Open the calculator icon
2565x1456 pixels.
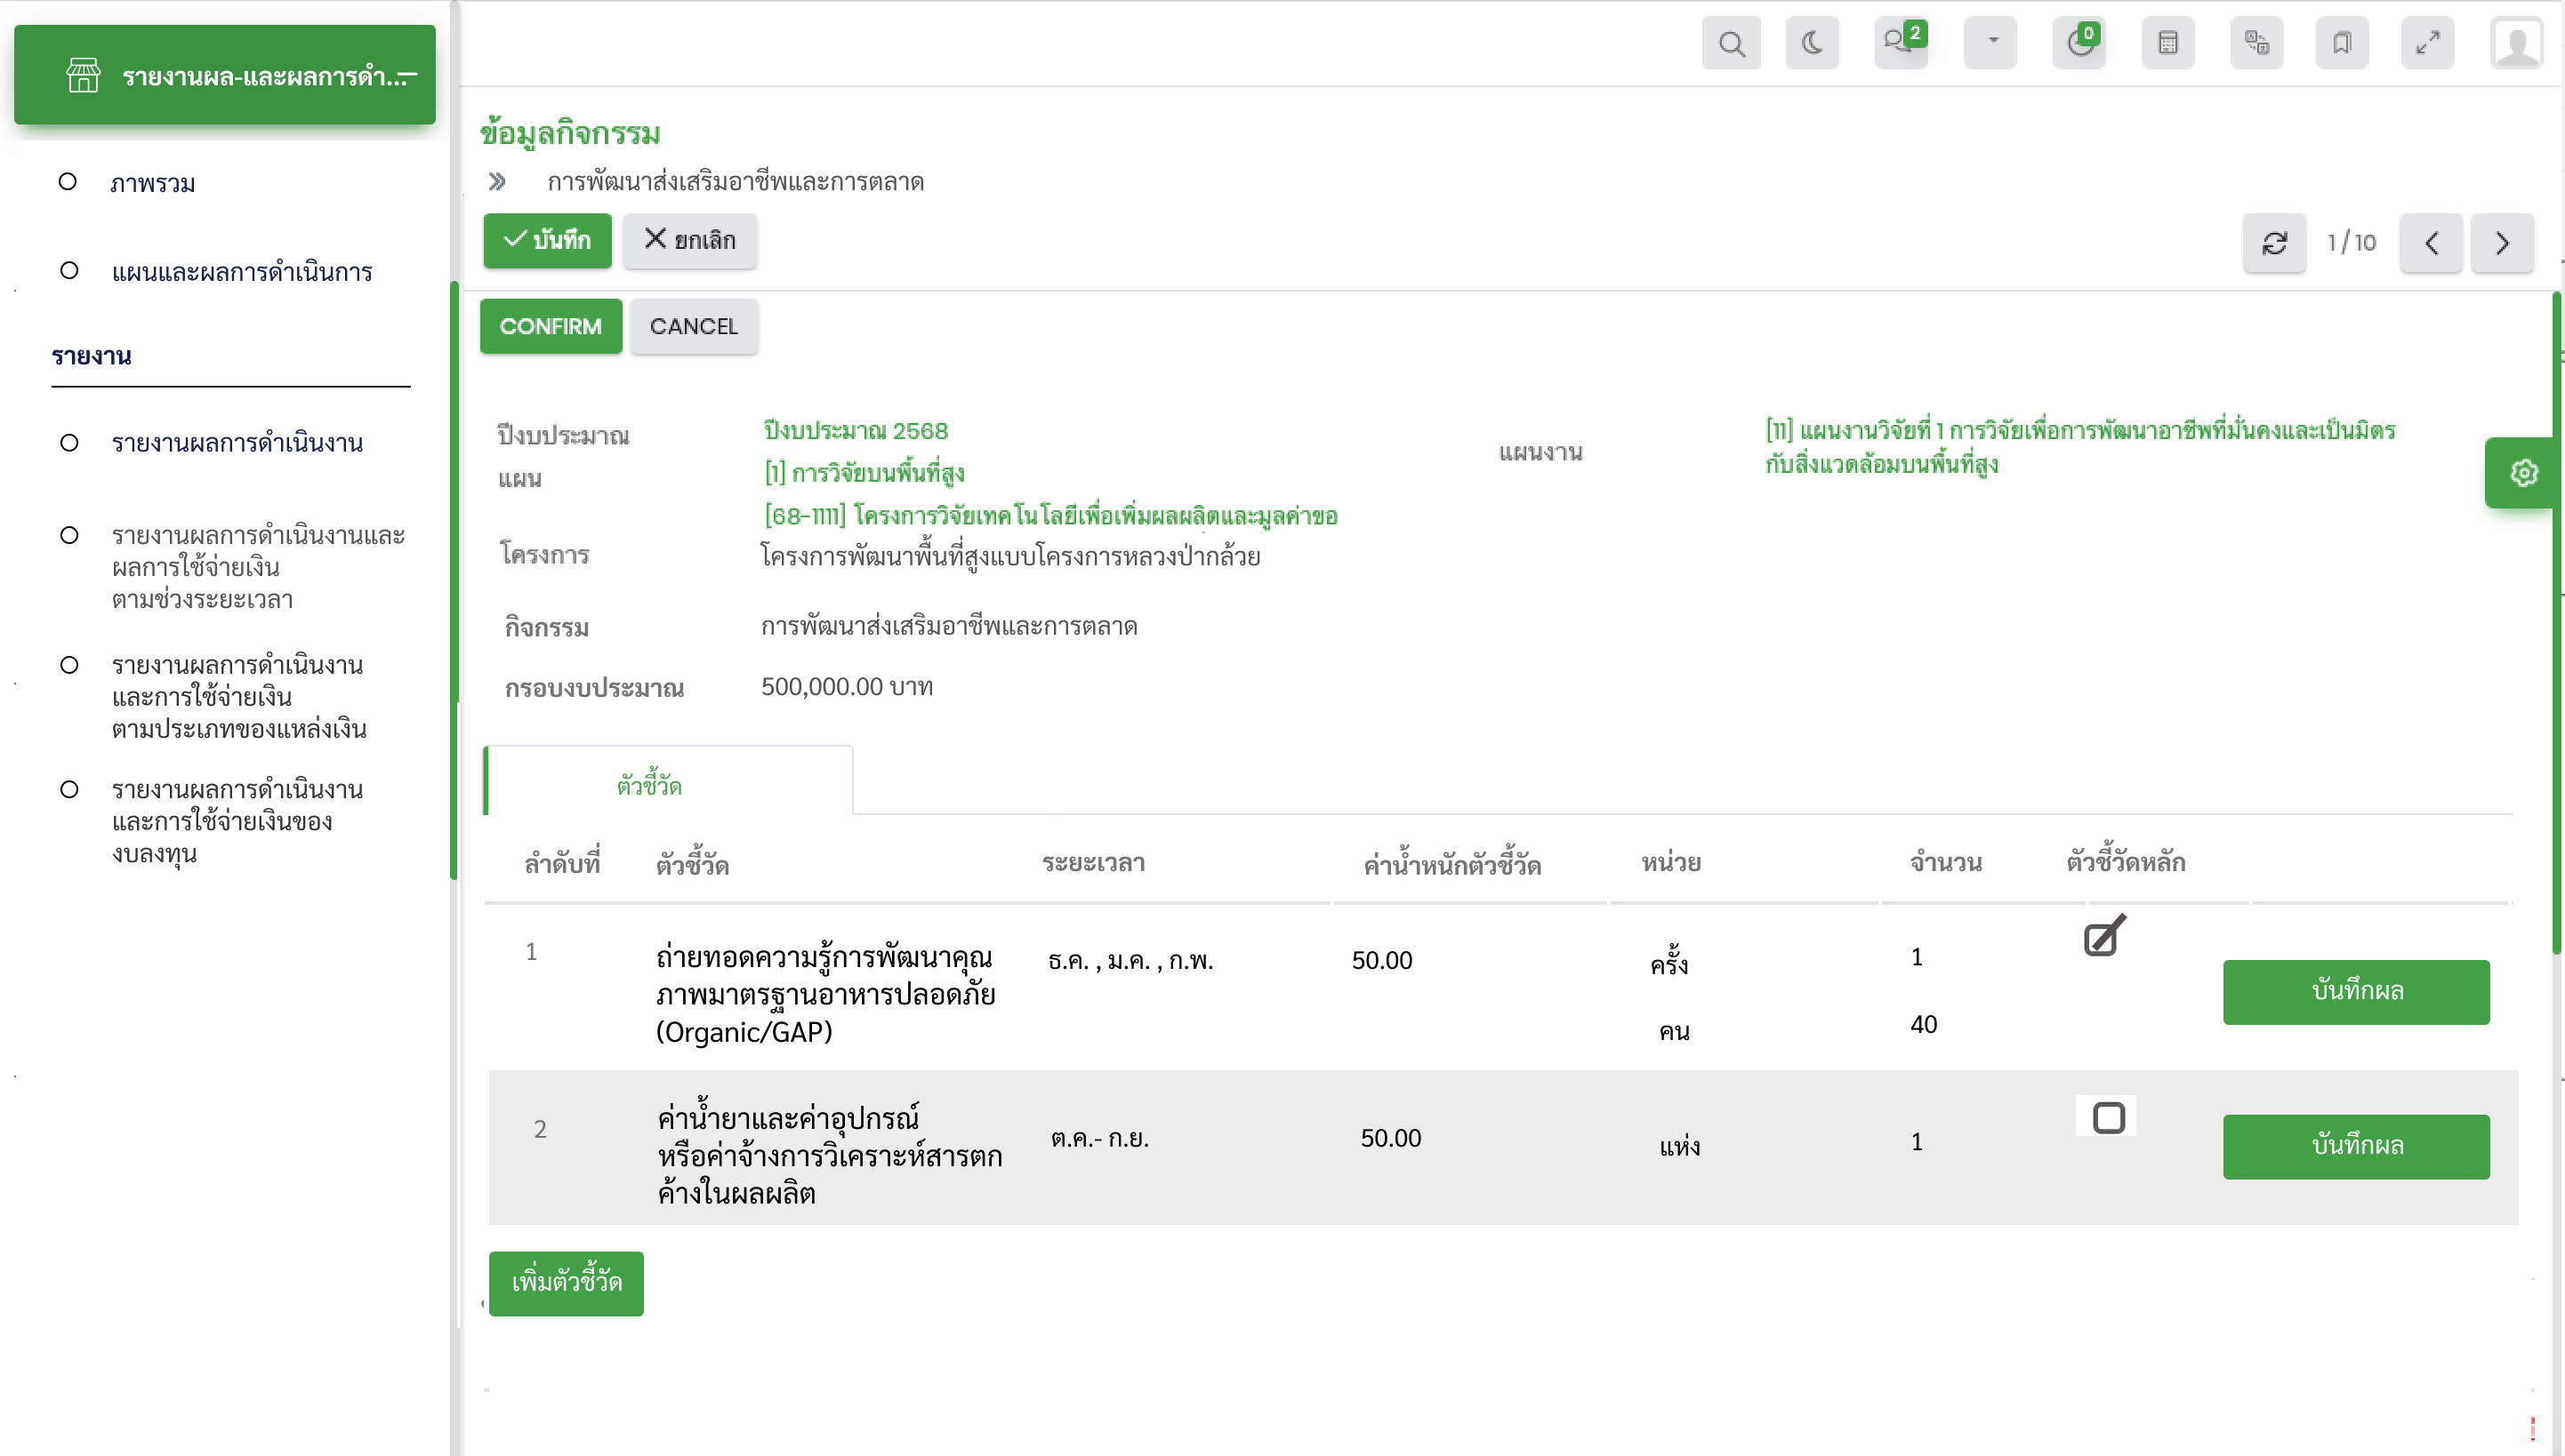tap(2167, 43)
